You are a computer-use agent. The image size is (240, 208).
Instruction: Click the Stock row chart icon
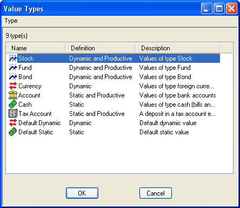pyautogui.click(x=13, y=58)
